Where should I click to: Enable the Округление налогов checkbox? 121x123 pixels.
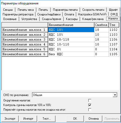click(x=90, y=100)
